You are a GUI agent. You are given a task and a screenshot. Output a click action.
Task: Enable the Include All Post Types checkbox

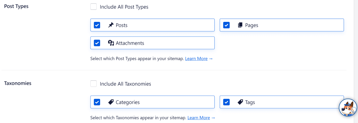click(93, 7)
